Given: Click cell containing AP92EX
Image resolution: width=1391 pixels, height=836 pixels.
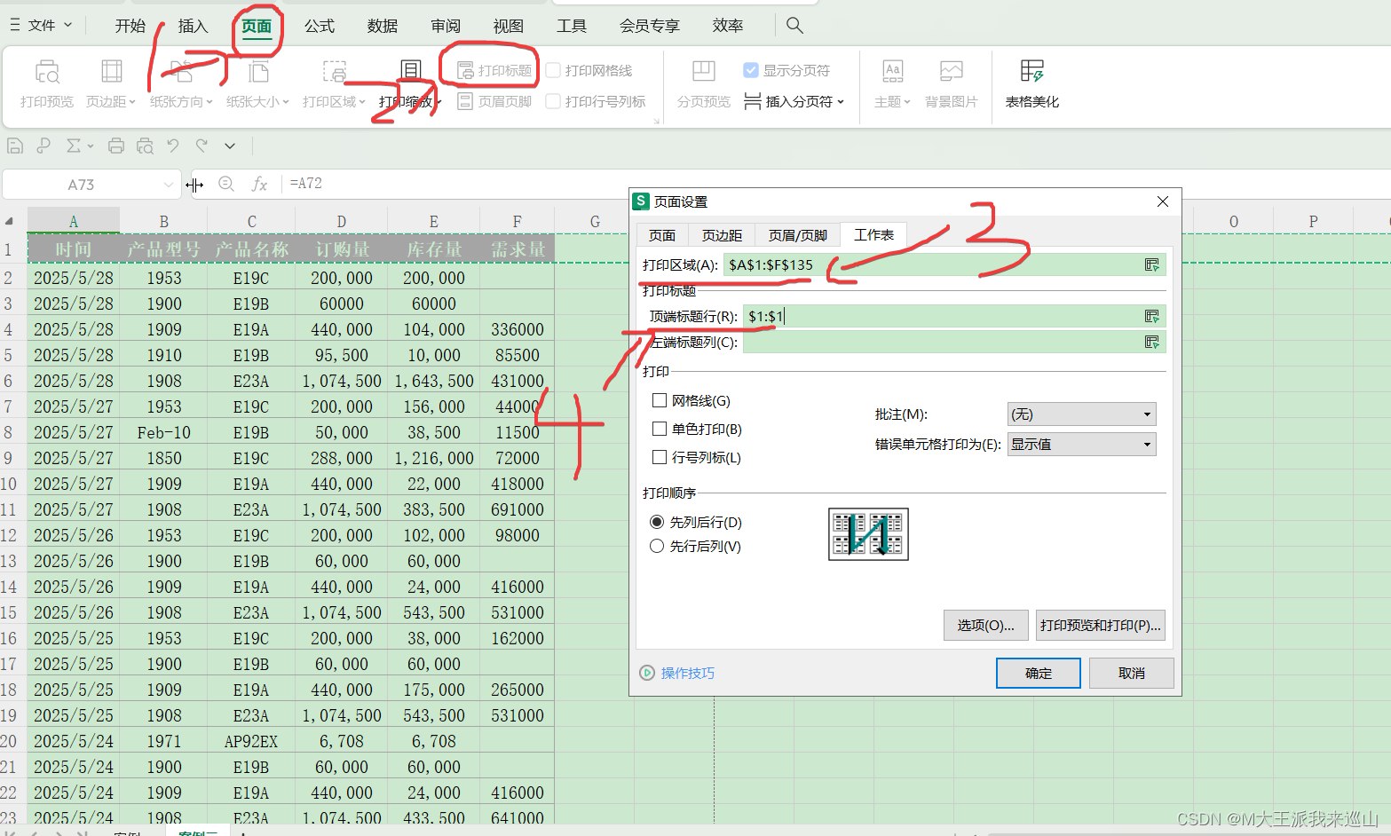Looking at the screenshot, I should [251, 741].
